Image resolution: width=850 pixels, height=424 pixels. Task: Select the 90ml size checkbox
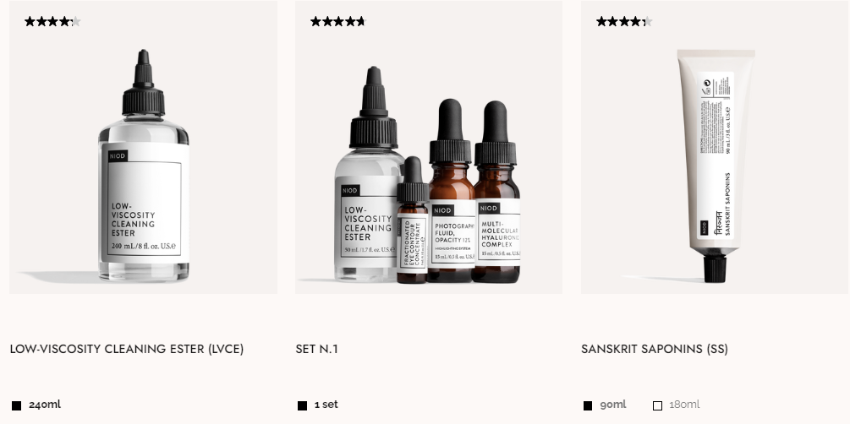pyautogui.click(x=588, y=405)
